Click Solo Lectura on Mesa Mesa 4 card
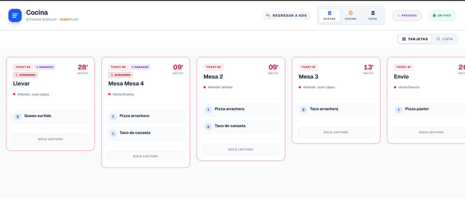 click(x=146, y=156)
